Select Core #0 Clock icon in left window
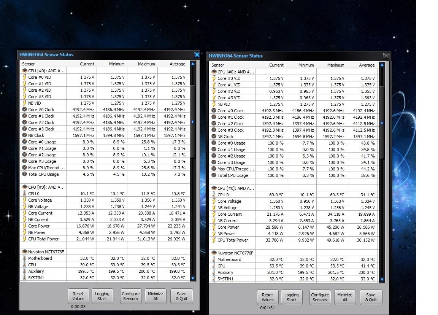 tap(25, 110)
